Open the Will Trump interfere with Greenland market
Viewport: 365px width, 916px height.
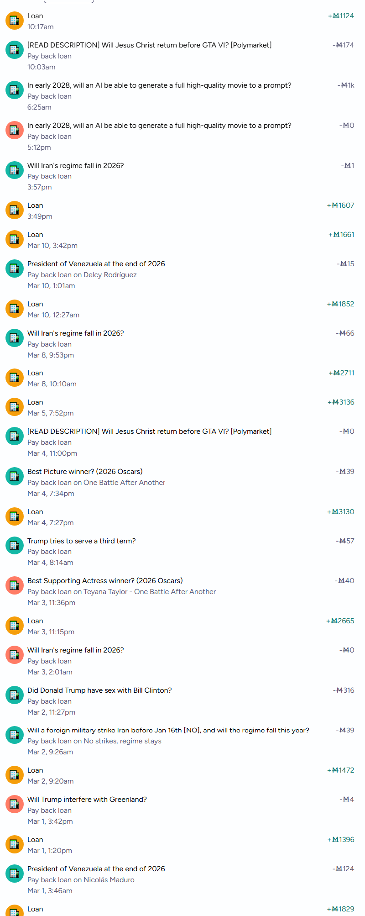tap(87, 800)
